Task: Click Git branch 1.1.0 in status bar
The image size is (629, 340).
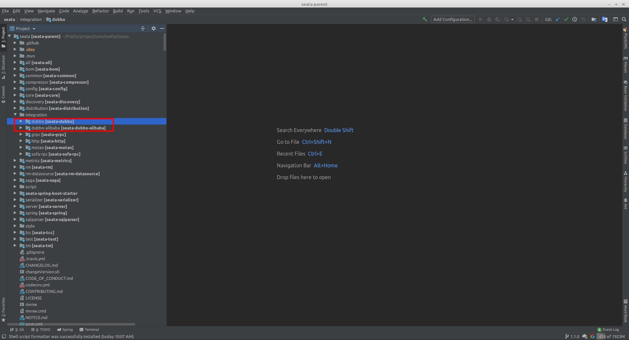Action: [x=572, y=336]
